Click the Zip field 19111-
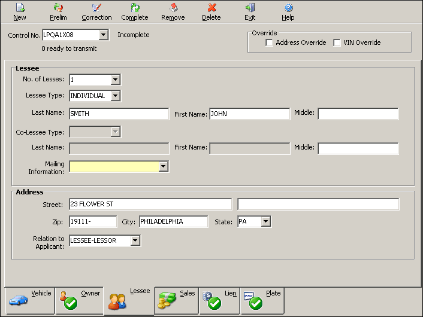Image resolution: width=423 pixels, height=317 pixels. tap(93, 221)
